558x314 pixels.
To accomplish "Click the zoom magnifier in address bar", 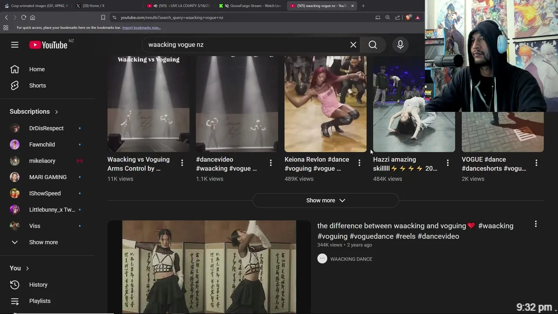I will point(388,17).
